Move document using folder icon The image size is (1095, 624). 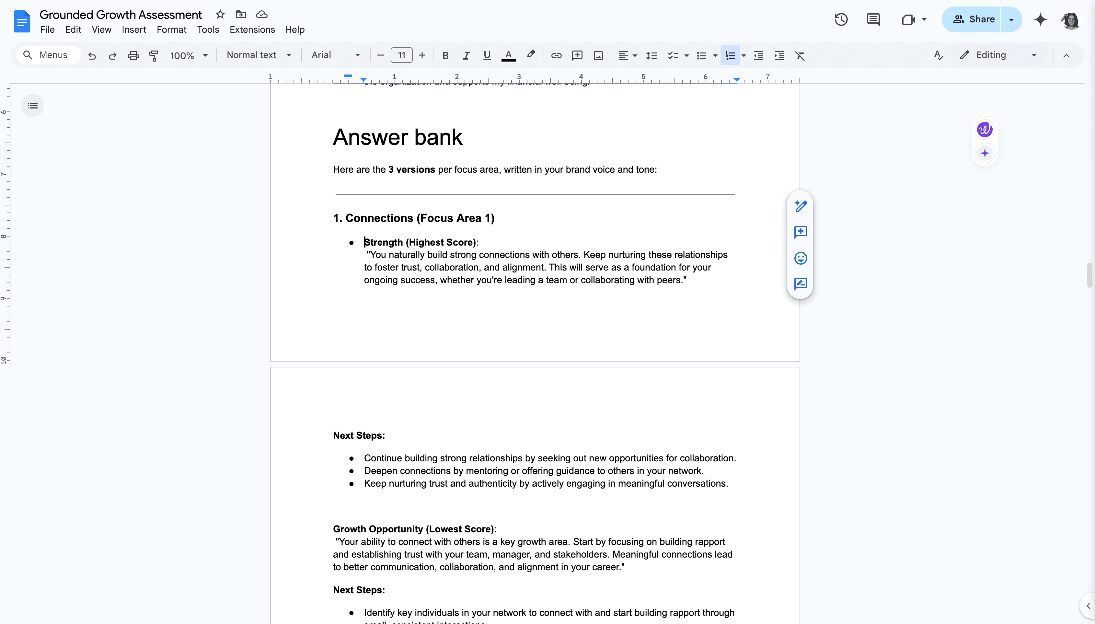coord(241,15)
